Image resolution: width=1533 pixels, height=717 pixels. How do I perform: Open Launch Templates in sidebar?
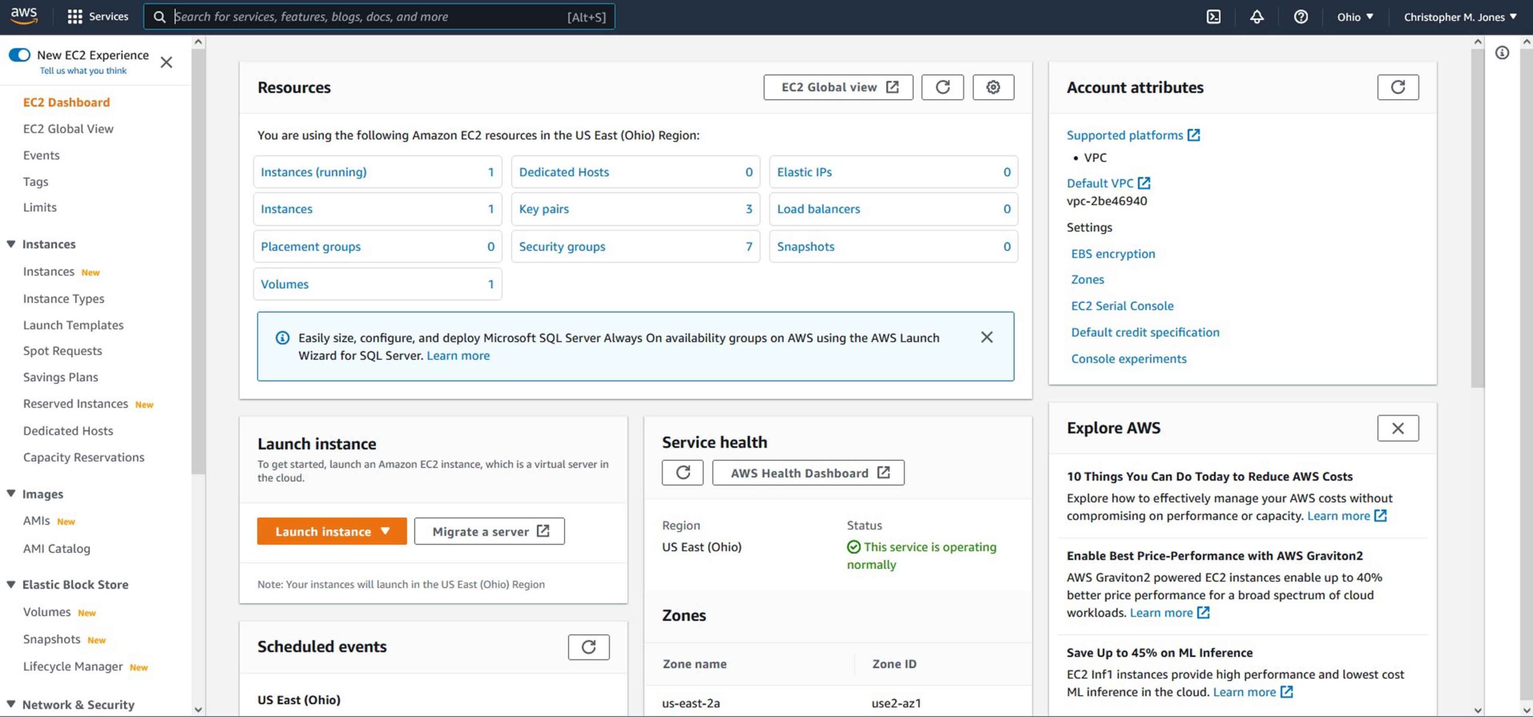[73, 325]
